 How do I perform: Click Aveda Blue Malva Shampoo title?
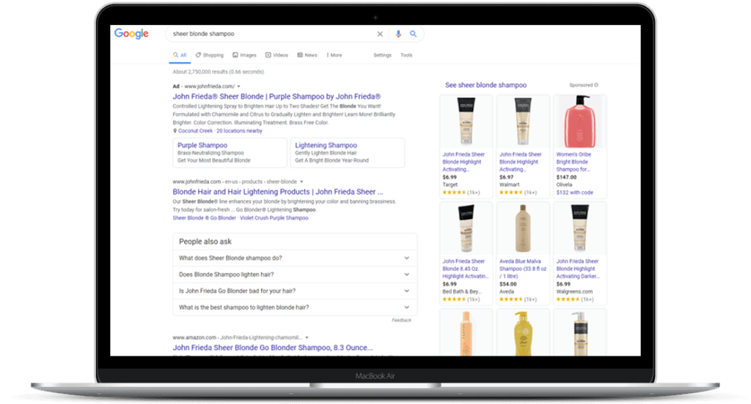pyautogui.click(x=522, y=269)
